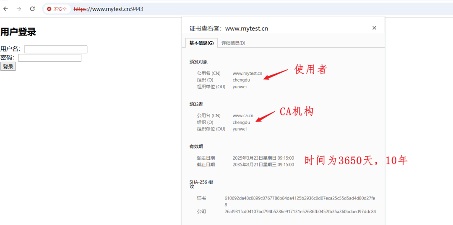
Task: Click the 证书 SHA-256 fingerprint hash
Action: pyautogui.click(x=299, y=198)
